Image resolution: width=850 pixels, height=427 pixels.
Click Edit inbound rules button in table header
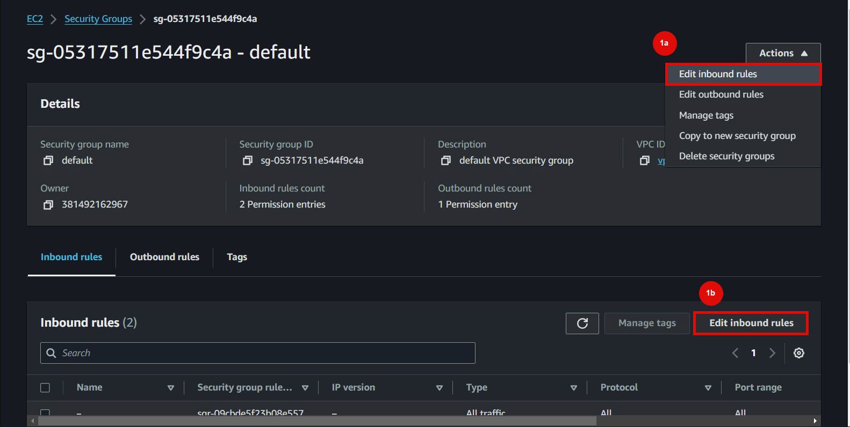click(751, 323)
